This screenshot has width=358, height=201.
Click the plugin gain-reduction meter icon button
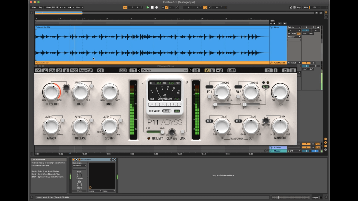(38, 71)
